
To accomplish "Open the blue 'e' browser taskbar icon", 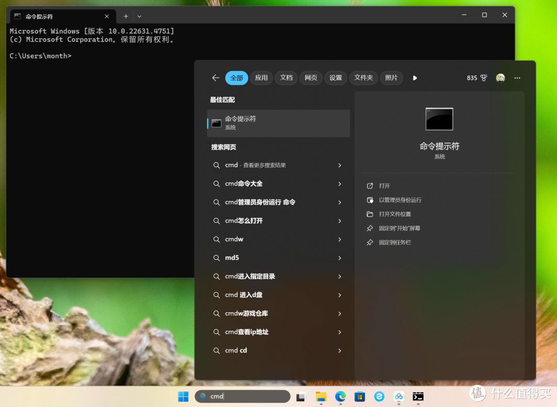I will (379, 396).
